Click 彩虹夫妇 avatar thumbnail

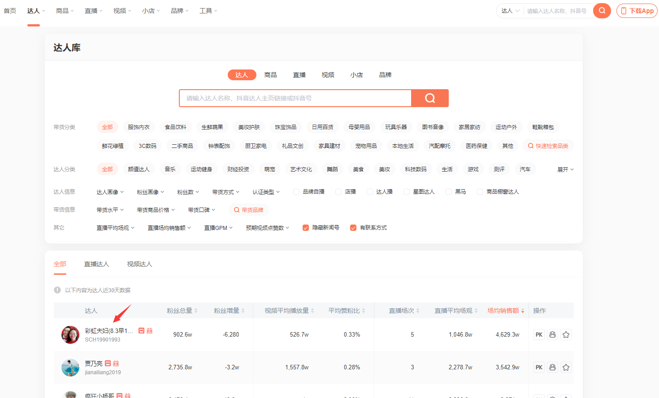(x=70, y=335)
